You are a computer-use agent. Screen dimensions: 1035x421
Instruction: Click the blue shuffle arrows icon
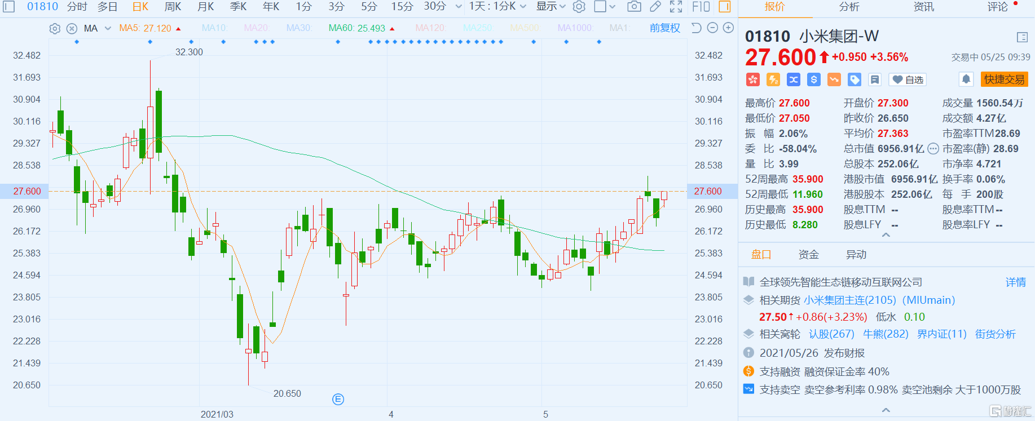[794, 79]
